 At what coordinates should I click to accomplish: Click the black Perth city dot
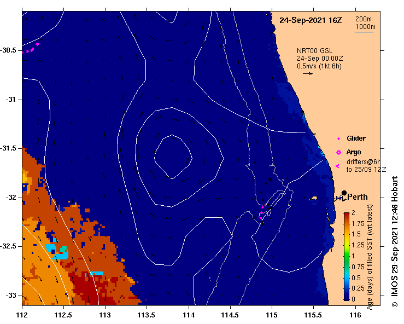[x=344, y=193]
